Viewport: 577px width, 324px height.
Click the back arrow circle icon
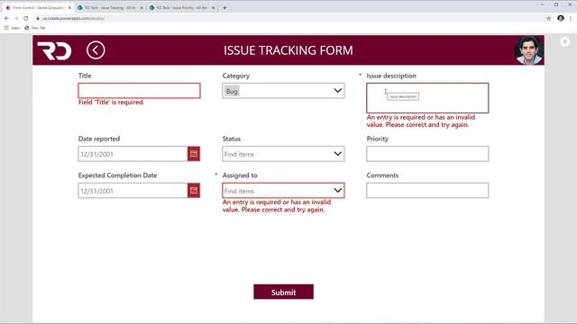click(x=96, y=50)
